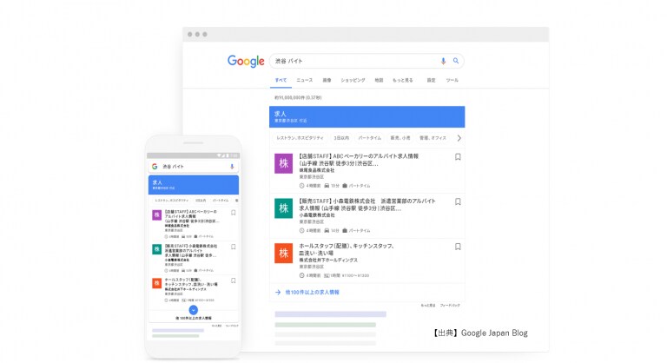Bookmark the 小森電鉄 job listing on desktop
Viewport: 667px width, 363px height.
point(458,201)
